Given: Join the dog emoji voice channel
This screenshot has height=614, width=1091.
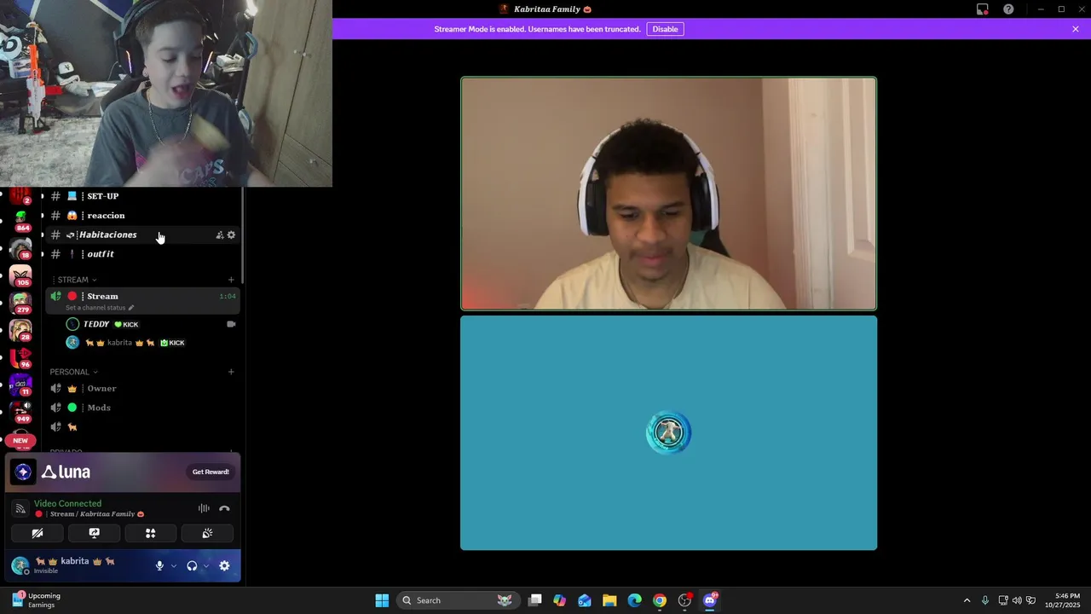Looking at the screenshot, I should (142, 426).
